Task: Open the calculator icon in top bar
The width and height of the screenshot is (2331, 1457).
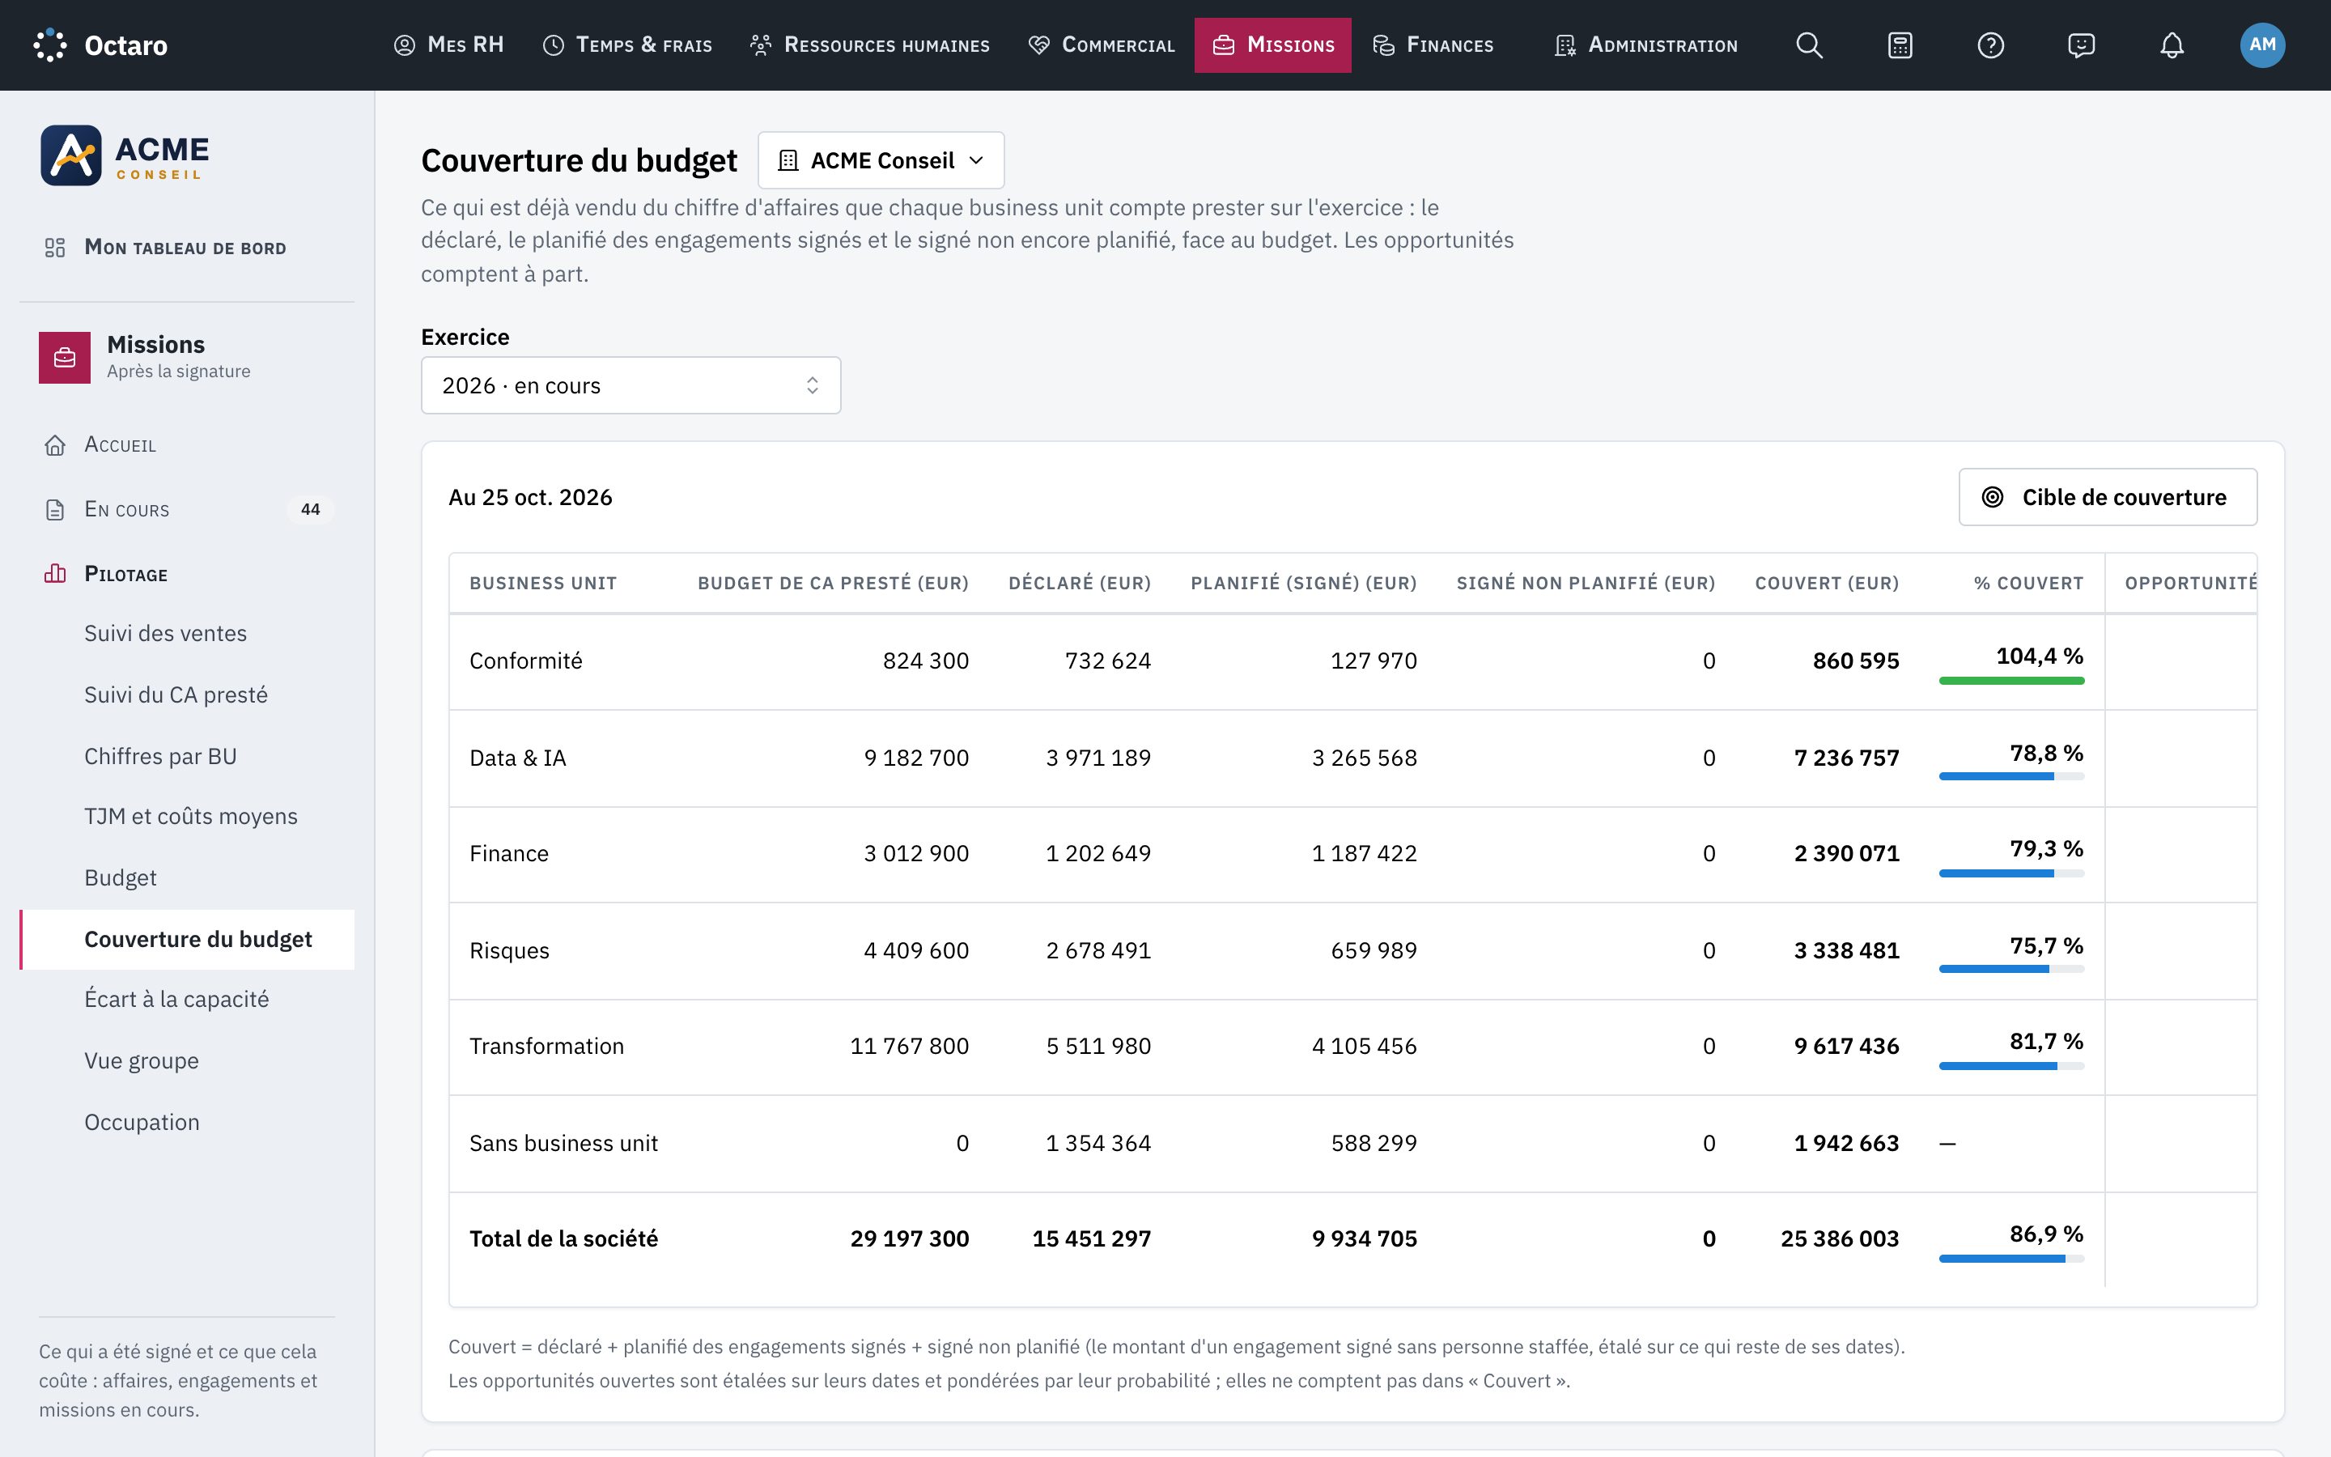Action: tap(1900, 45)
